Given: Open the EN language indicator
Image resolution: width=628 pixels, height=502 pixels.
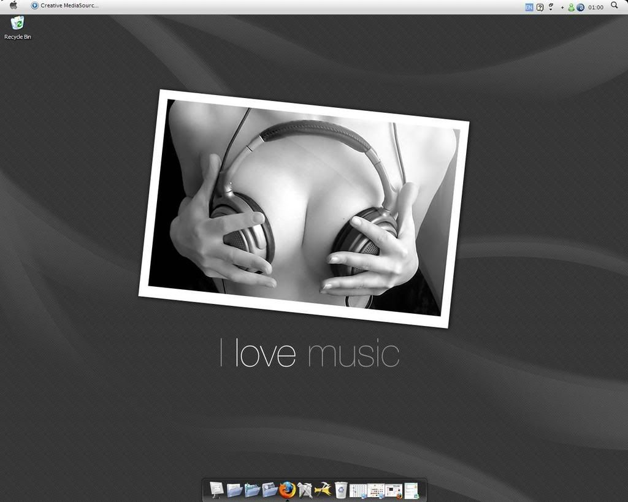Looking at the screenshot, I should 529,7.
